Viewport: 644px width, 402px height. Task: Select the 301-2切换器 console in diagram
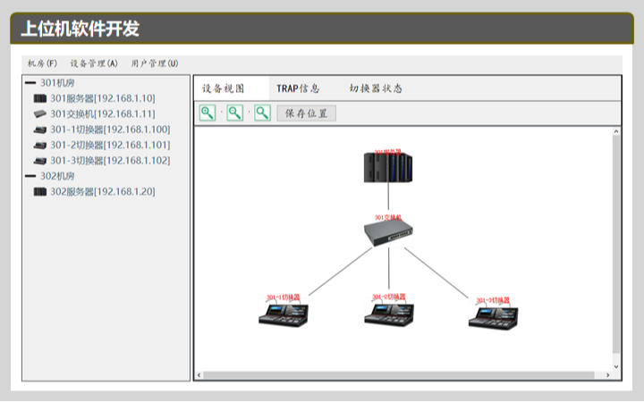389,314
